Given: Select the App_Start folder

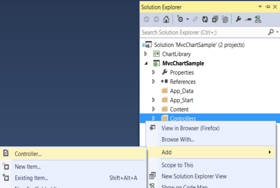Looking at the screenshot, I should [181, 100].
